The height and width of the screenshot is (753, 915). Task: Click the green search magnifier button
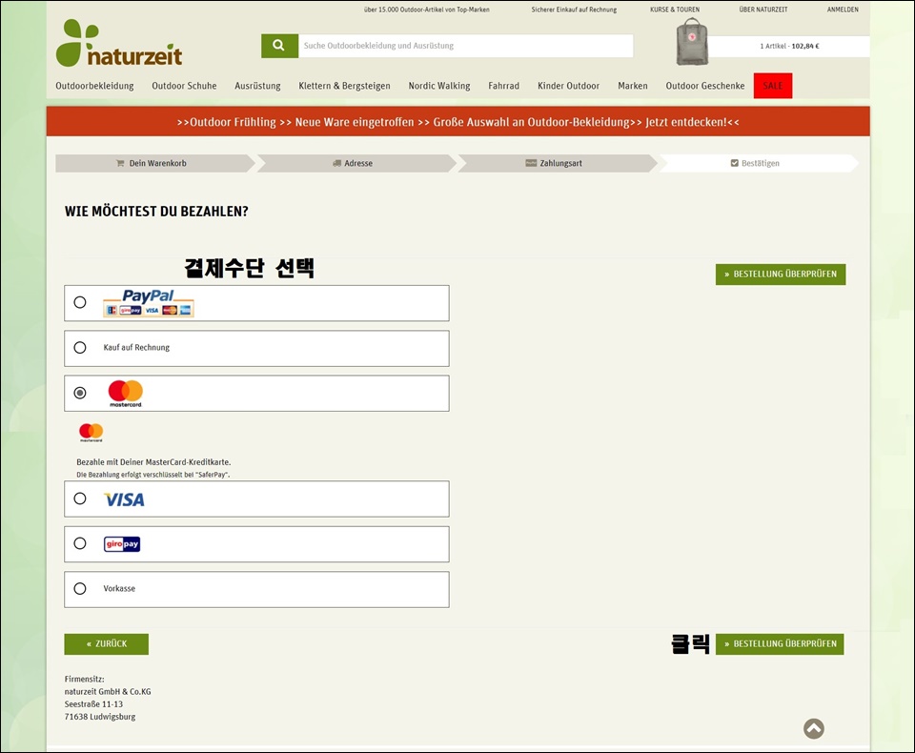tap(279, 46)
